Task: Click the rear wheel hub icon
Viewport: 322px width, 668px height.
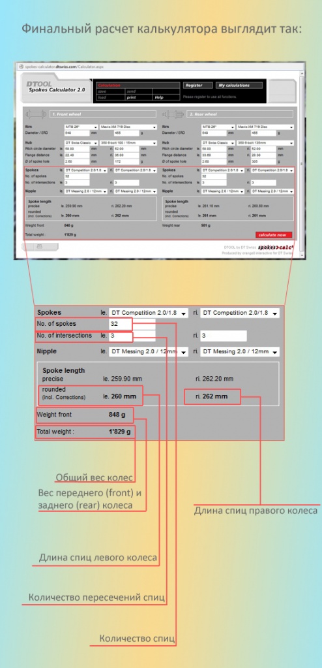Action: tap(173, 114)
